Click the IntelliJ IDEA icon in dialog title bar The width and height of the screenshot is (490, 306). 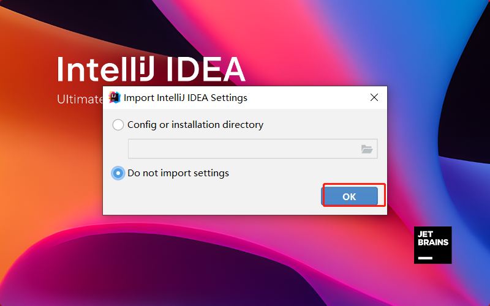(115, 97)
